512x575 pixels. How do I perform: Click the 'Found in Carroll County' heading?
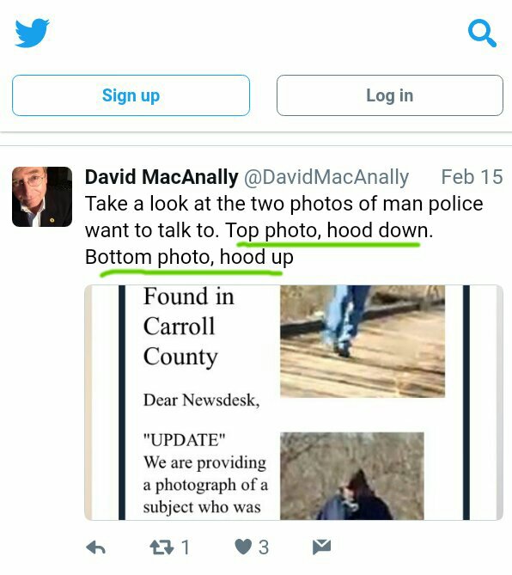tap(188, 327)
